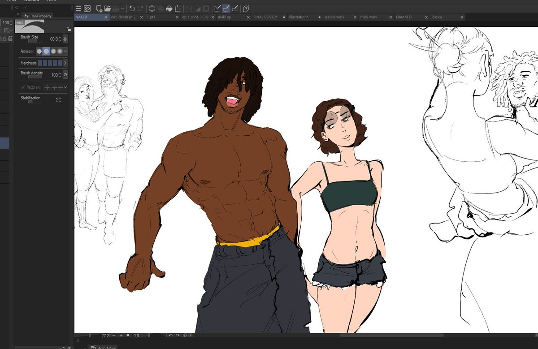This screenshot has height=349, width=538.
Task: Click the show selection border icon
Action: coord(206,9)
